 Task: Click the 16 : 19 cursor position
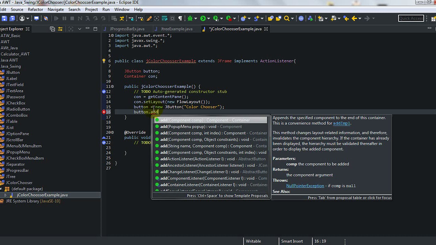coord(320,241)
